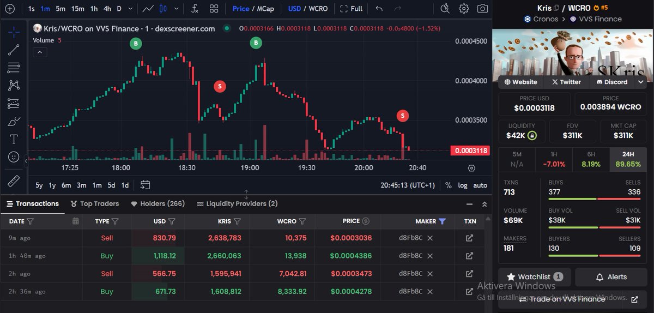Remove maker filter on 830.79 sell row

pos(430,238)
